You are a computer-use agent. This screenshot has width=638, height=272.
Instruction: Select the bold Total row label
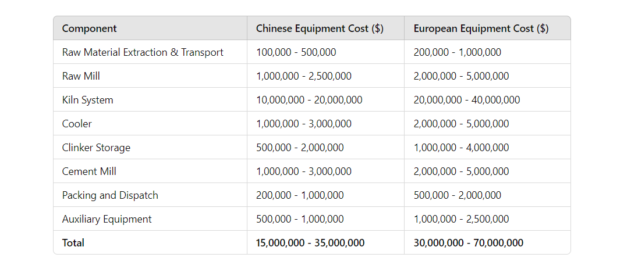[x=73, y=243]
